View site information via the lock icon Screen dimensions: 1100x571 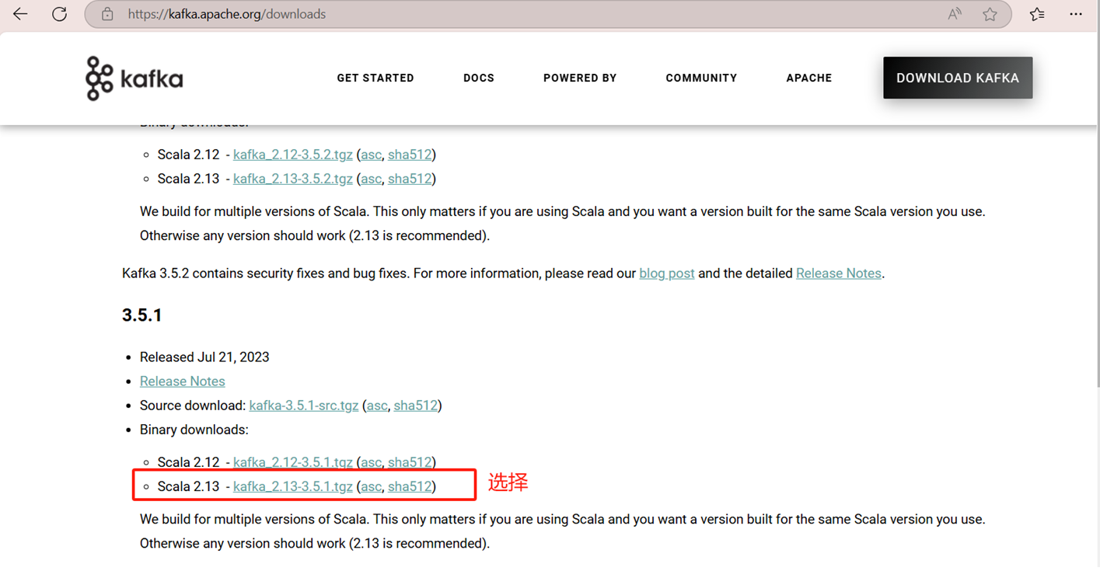[107, 14]
